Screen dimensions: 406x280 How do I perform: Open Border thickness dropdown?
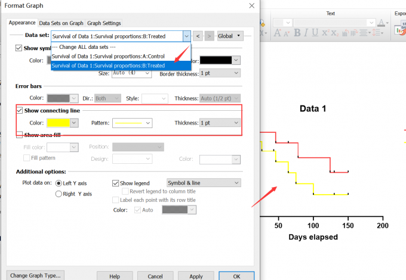pyautogui.click(x=220, y=73)
